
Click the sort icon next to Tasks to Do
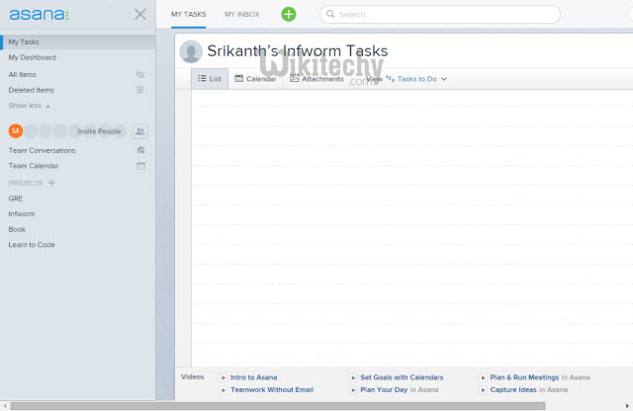point(390,78)
